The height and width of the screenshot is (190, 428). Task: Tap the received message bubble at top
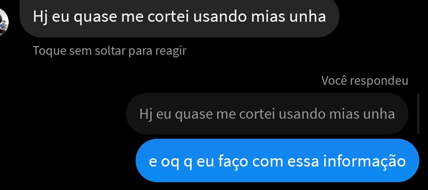179,18
